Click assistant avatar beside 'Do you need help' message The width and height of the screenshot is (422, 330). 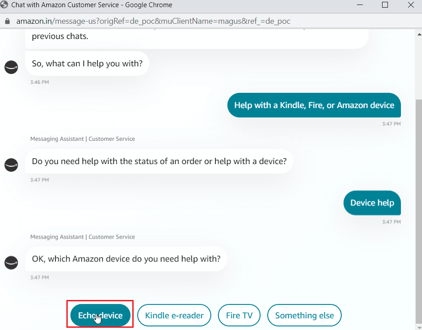11,165
